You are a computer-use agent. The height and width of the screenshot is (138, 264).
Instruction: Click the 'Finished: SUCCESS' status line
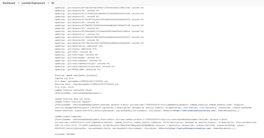[x=65, y=134]
